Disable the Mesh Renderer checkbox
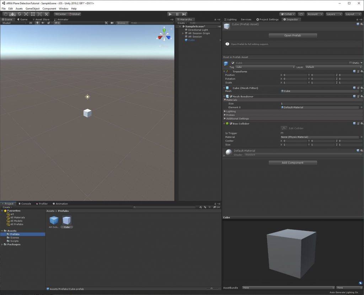 coord(231,96)
